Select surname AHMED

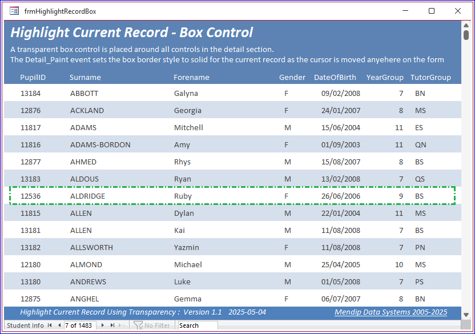pos(83,162)
